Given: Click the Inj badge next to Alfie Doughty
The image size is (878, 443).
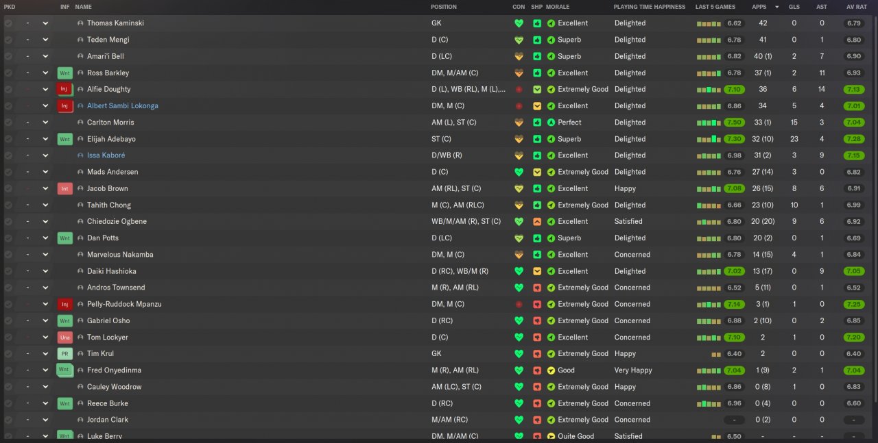Looking at the screenshot, I should click(64, 89).
